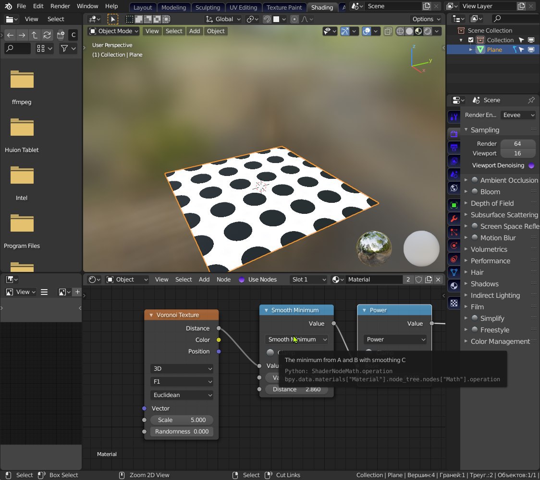Enable the Motion Blur checkbox
Screen dimensions: 540x480
(x=475, y=237)
